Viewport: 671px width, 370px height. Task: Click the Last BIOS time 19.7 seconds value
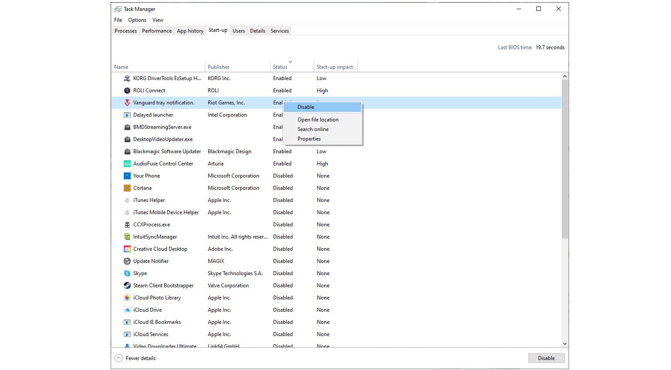550,47
